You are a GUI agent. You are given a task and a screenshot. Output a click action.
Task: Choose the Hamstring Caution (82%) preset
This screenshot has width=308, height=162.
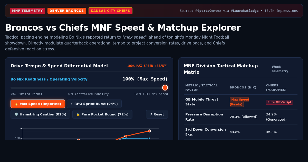pos(40,114)
